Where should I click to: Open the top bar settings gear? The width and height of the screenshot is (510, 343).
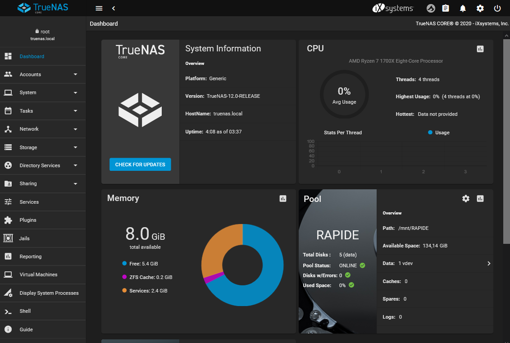point(480,9)
